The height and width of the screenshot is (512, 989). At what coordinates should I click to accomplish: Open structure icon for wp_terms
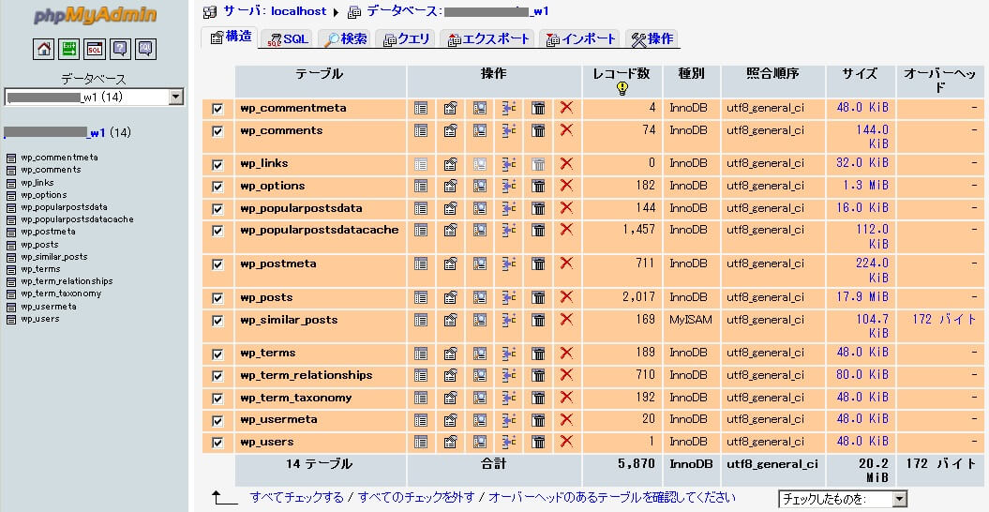[x=450, y=353]
